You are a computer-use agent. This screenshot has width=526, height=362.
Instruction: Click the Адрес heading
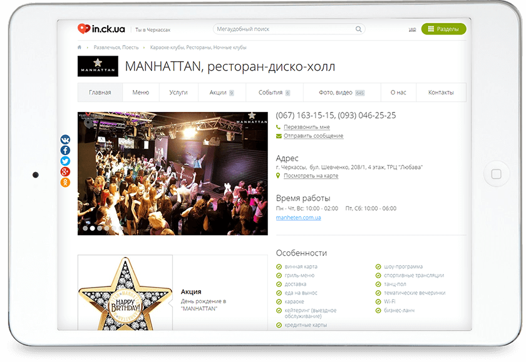[x=287, y=158]
